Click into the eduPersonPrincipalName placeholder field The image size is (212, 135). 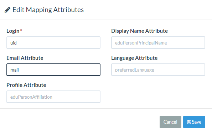click(x=158, y=43)
